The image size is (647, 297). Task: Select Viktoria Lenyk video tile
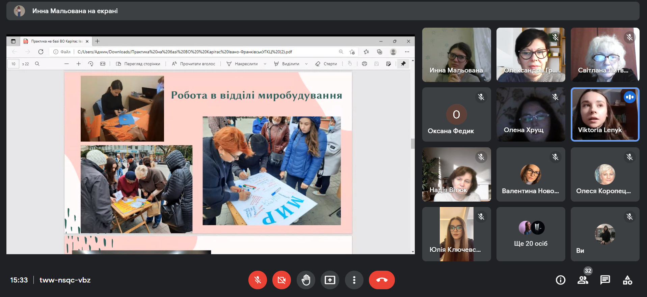[605, 114]
